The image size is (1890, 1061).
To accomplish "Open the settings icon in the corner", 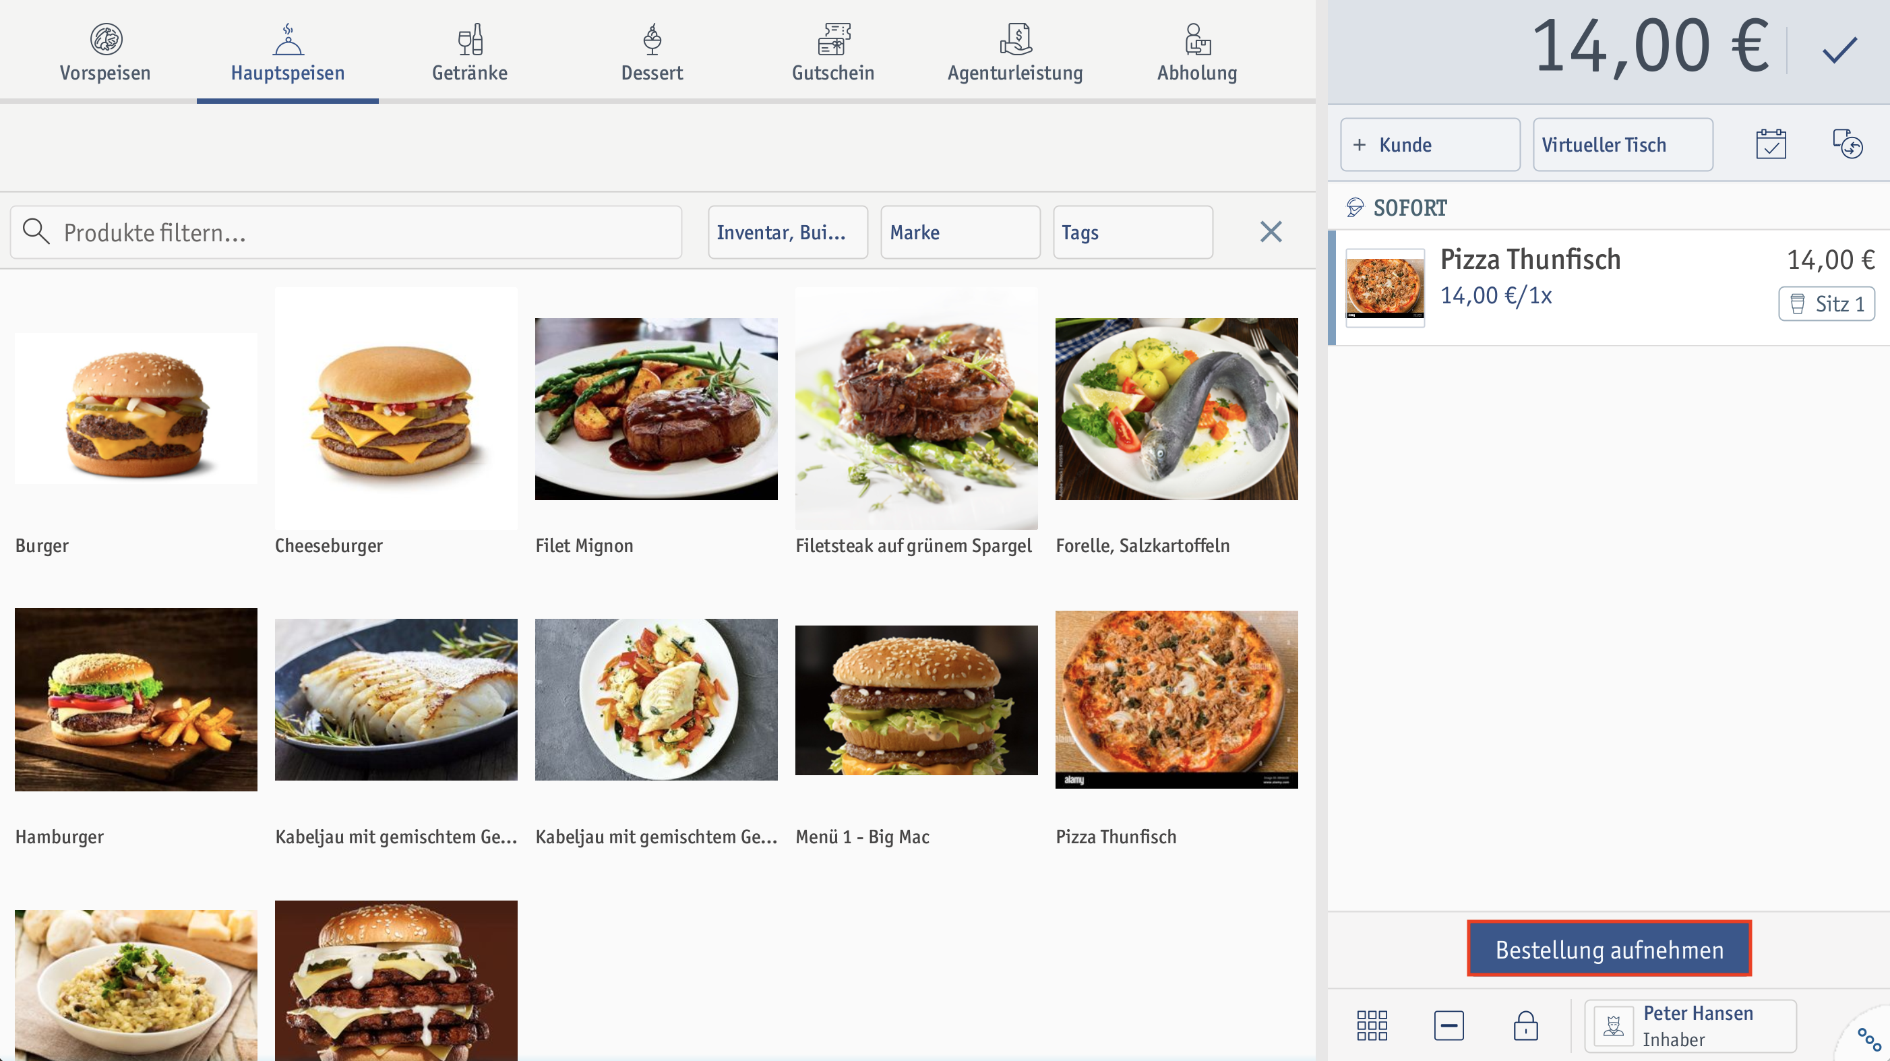I will 1868,1039.
